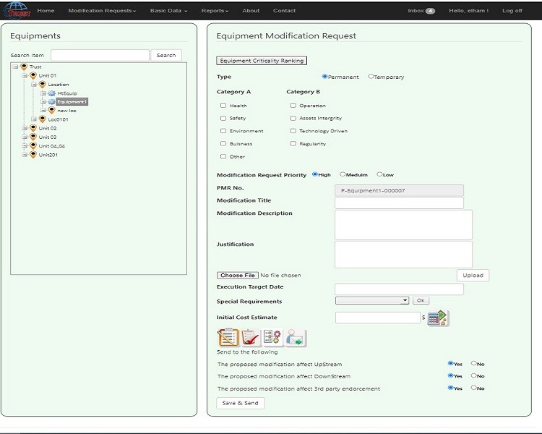Open the Reports menu
Viewport: 542px width, 434px height.
(x=215, y=11)
